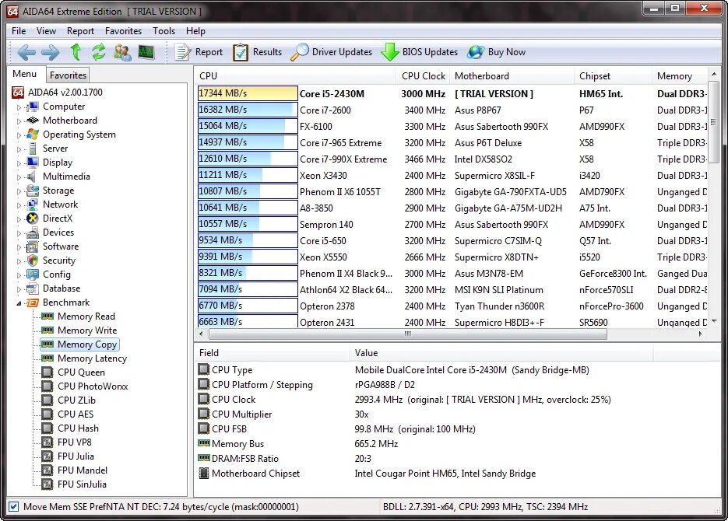This screenshot has height=521, width=728.
Task: Click the horizontal scrollbar right arrow
Action: [701, 334]
